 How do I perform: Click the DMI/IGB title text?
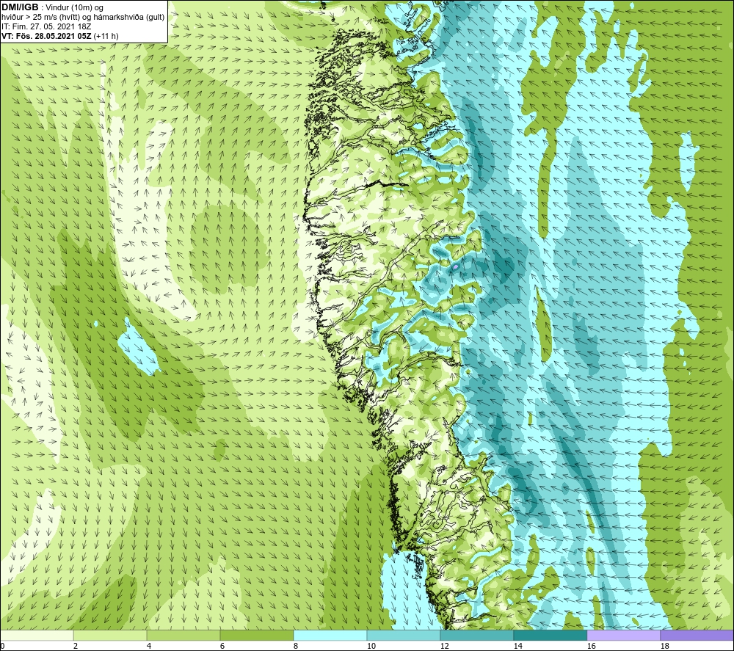point(20,7)
